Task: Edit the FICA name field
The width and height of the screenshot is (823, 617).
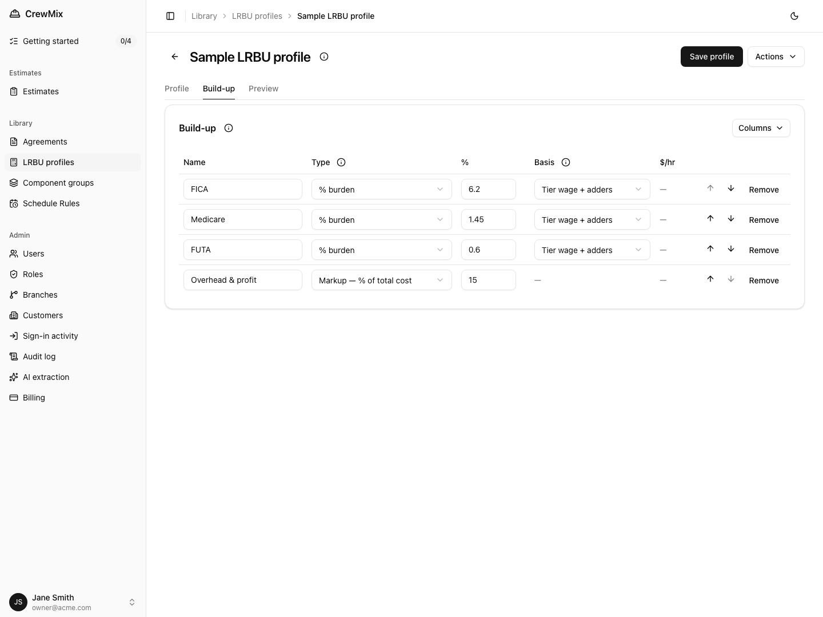Action: 243,189
